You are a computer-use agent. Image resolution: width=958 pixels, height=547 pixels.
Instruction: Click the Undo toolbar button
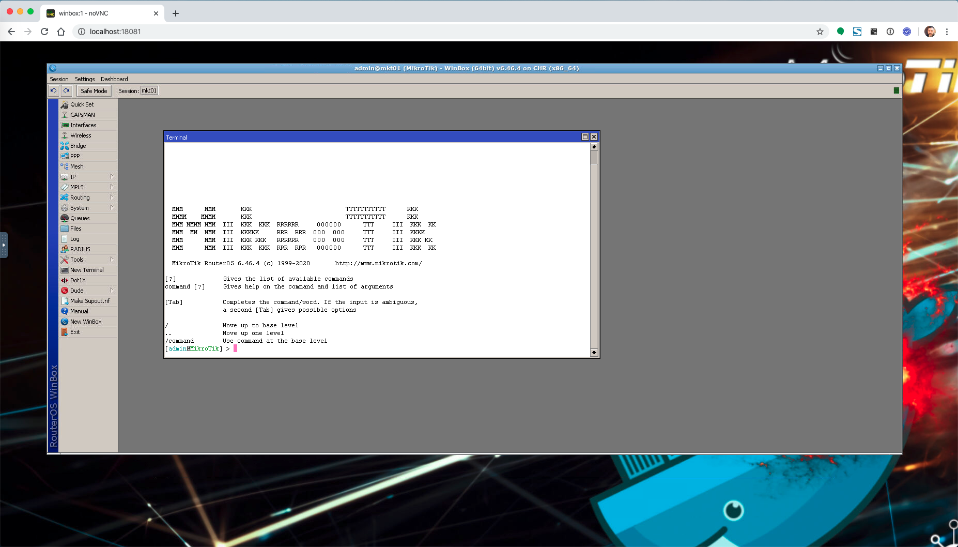pyautogui.click(x=54, y=90)
